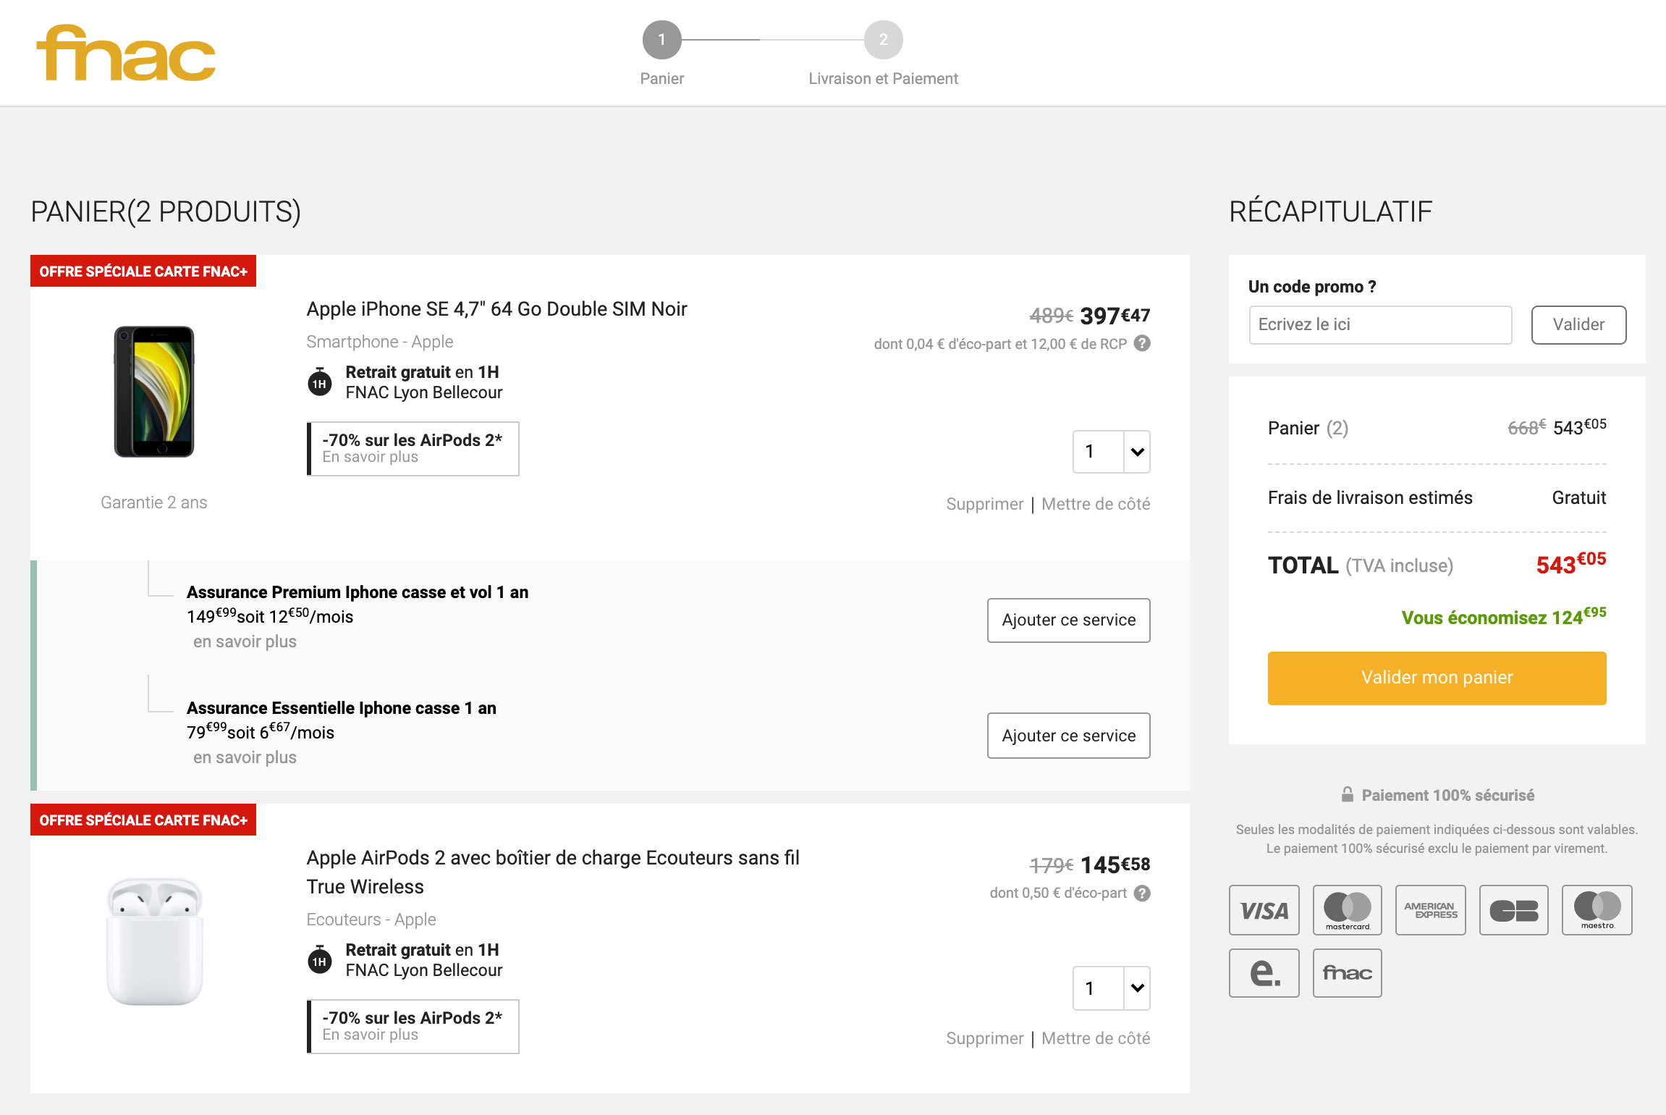This screenshot has width=1666, height=1115.
Task: Click the Garantie 2 ans text
Action: (153, 502)
